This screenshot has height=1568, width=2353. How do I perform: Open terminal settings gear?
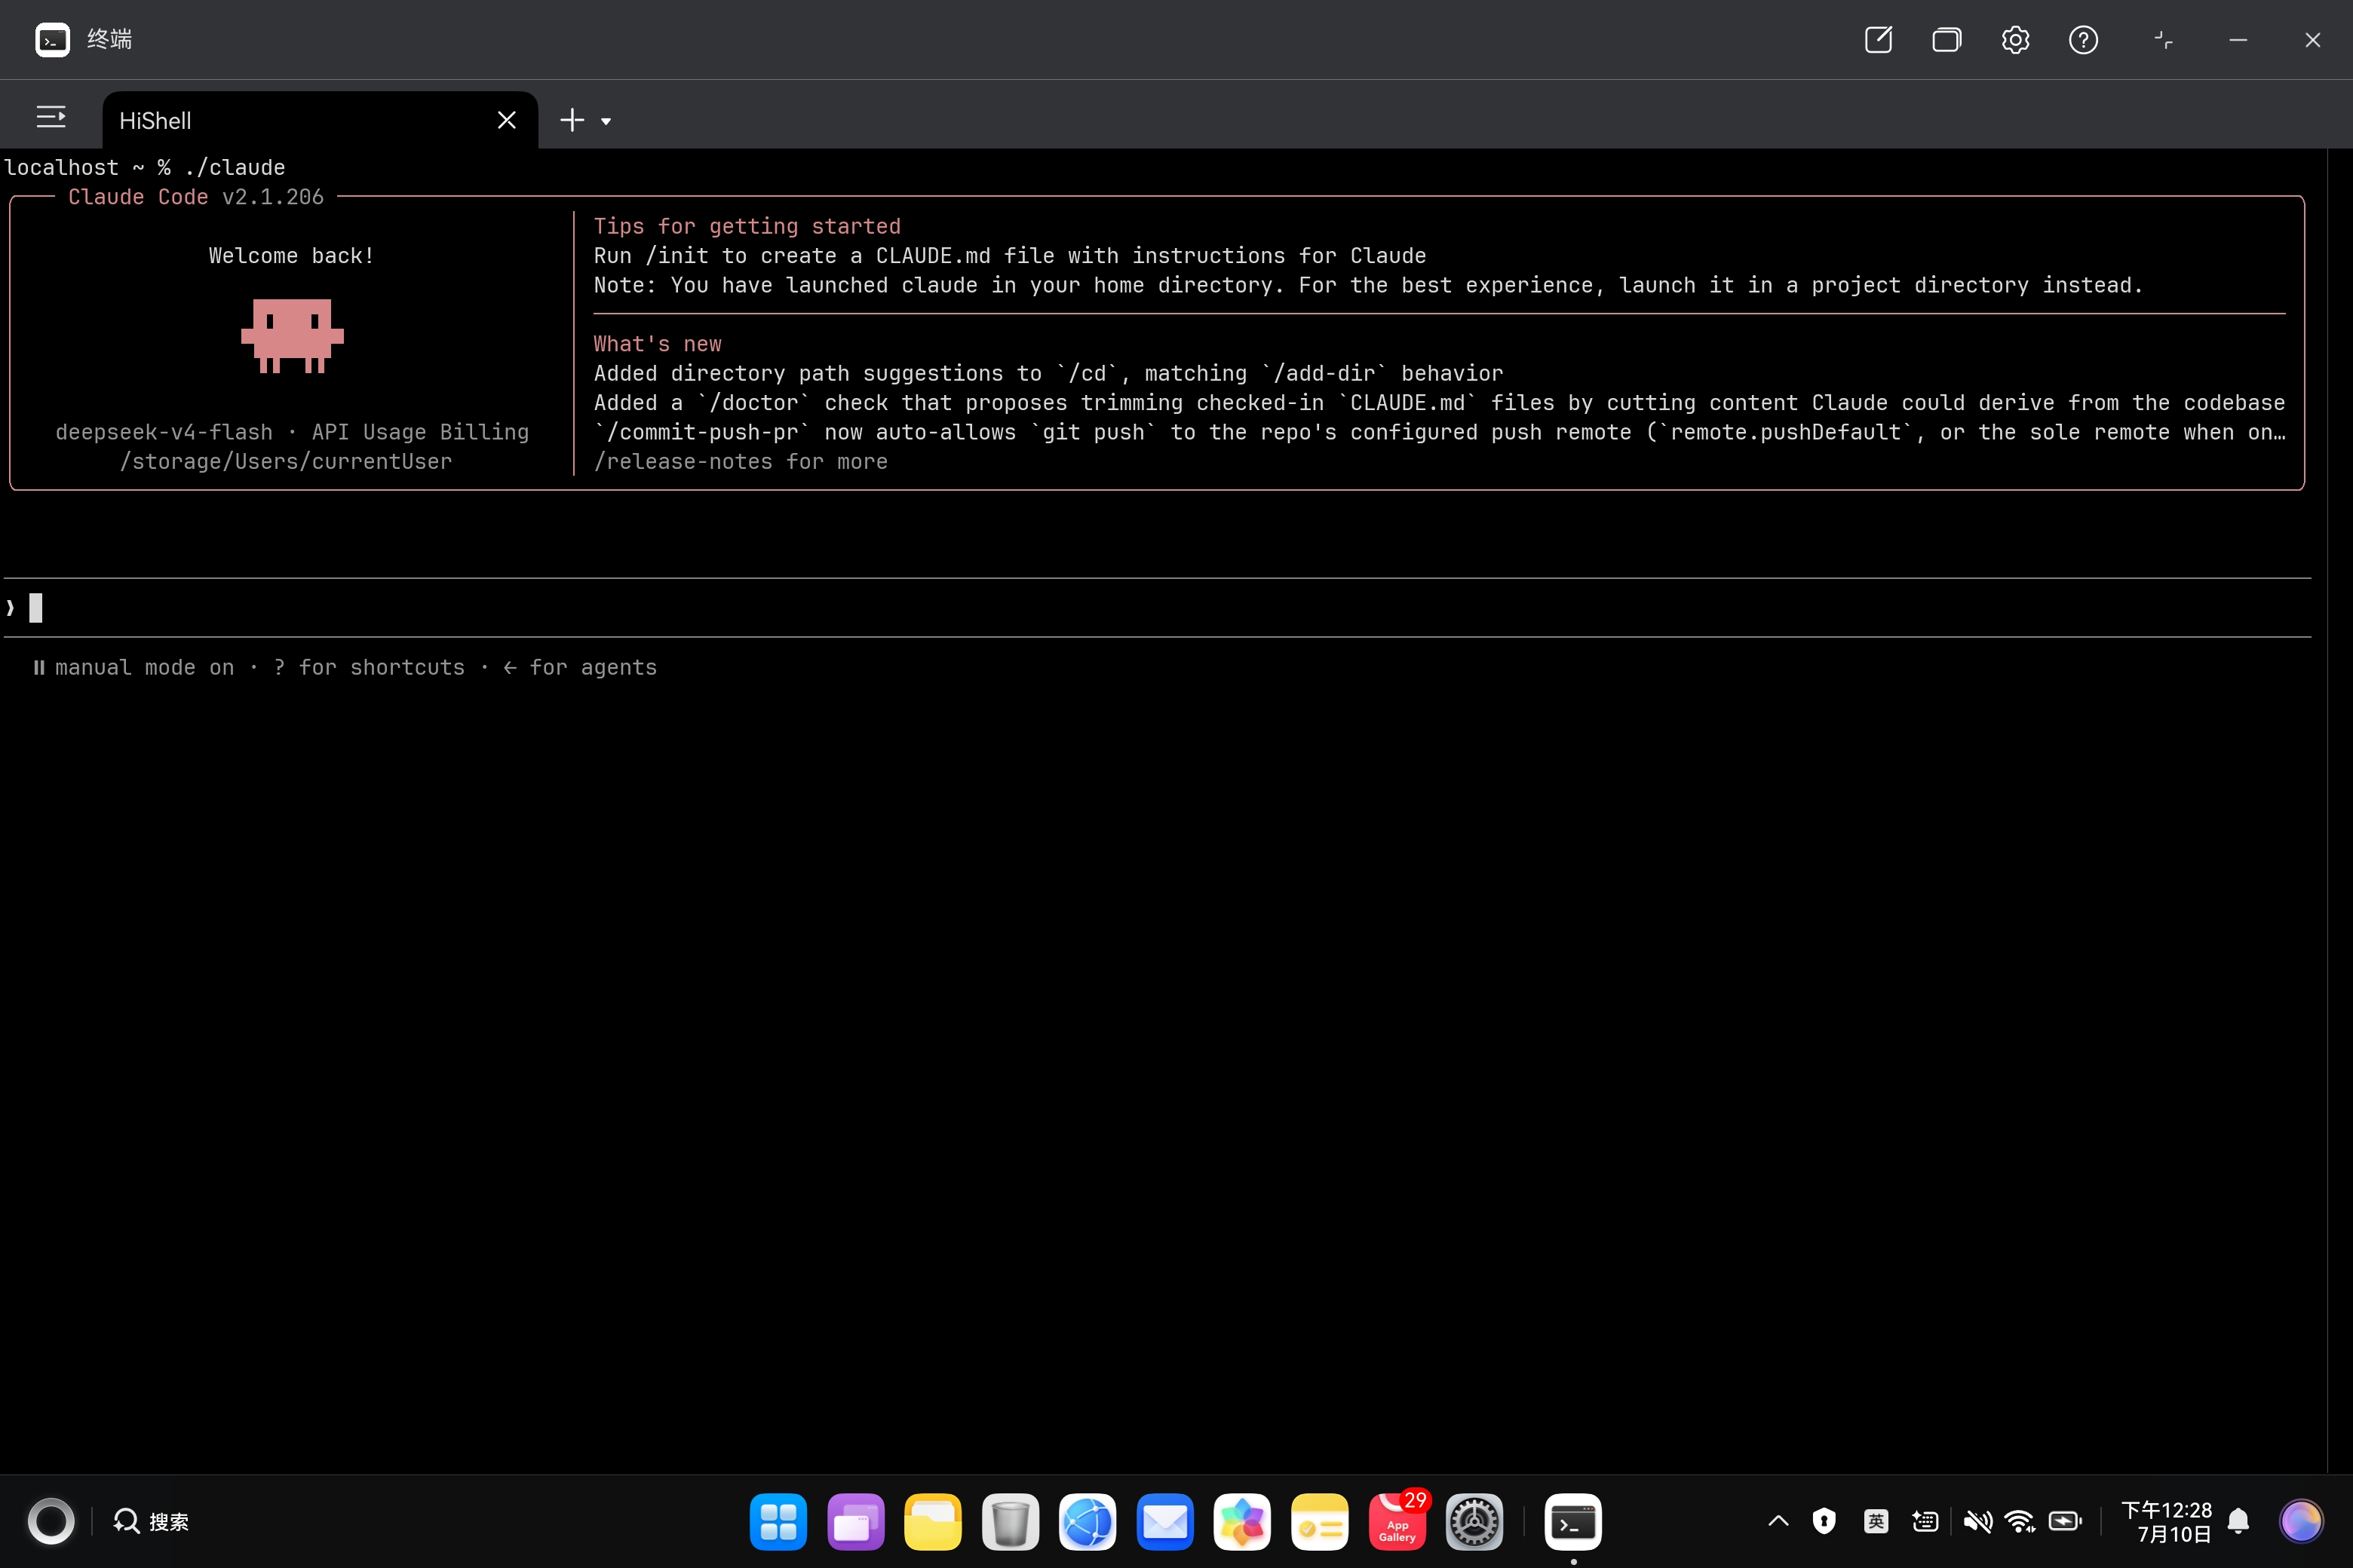(x=2015, y=40)
